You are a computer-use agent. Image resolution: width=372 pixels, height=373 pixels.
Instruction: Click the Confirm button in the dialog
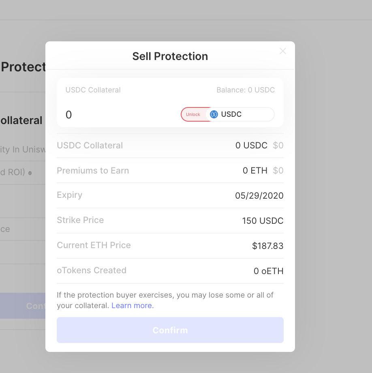(x=170, y=330)
